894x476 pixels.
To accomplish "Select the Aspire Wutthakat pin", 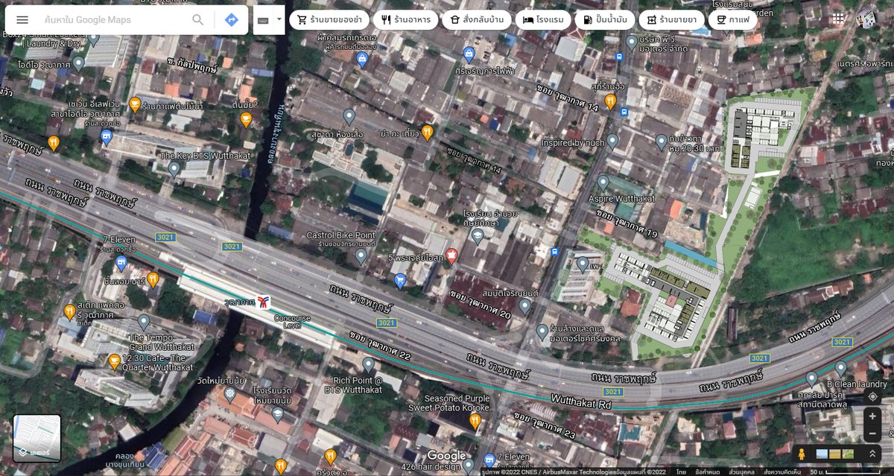I will [603, 183].
